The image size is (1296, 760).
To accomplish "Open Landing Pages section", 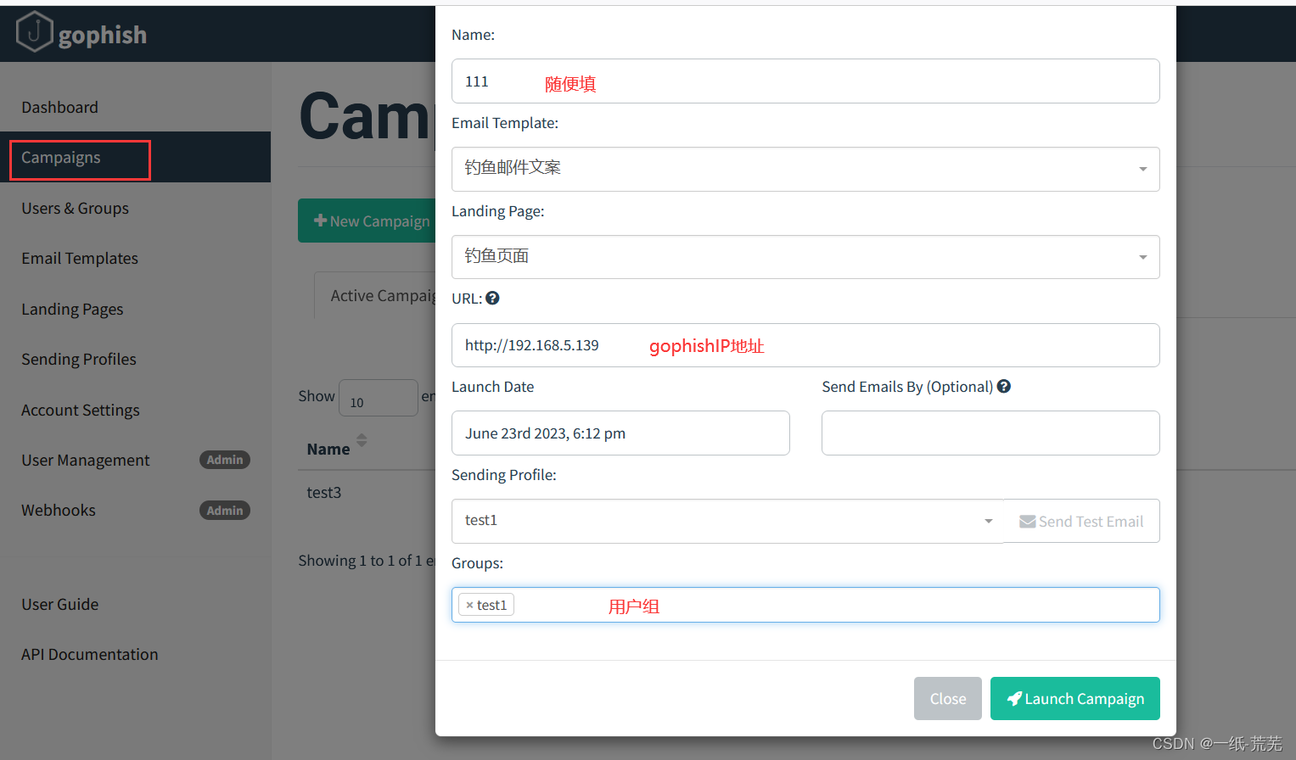I will [x=72, y=309].
